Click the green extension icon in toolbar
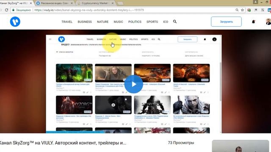Viewport: 271px width, 152px height. coord(249,10)
